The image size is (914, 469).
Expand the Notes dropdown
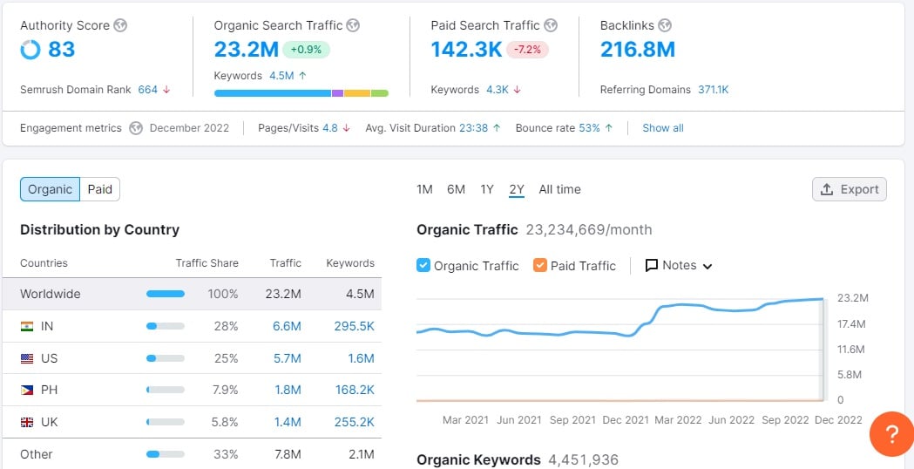click(x=679, y=265)
